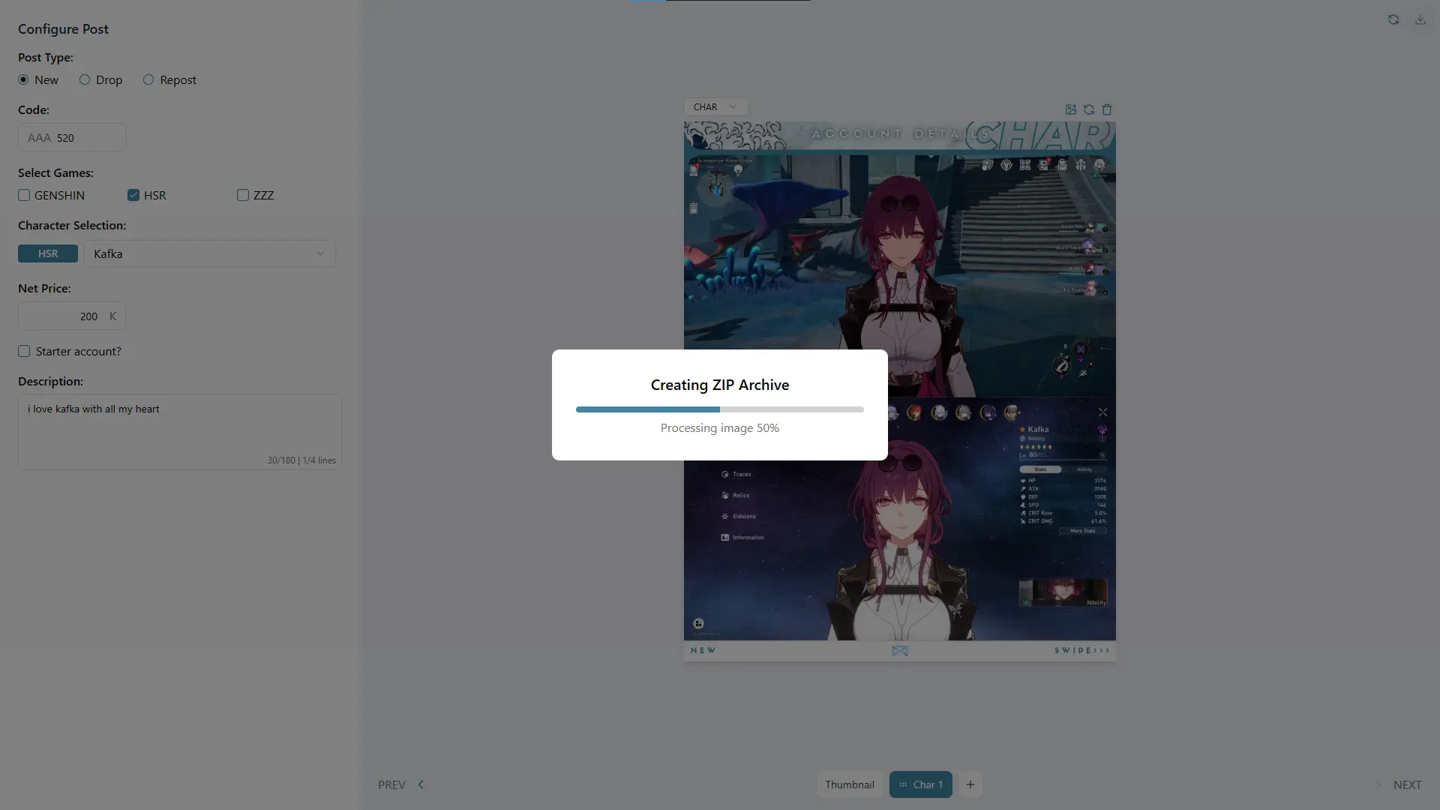This screenshot has height=810, width=1440.
Task: Click the drag handle on Char 1 tab
Action: [x=903, y=784]
